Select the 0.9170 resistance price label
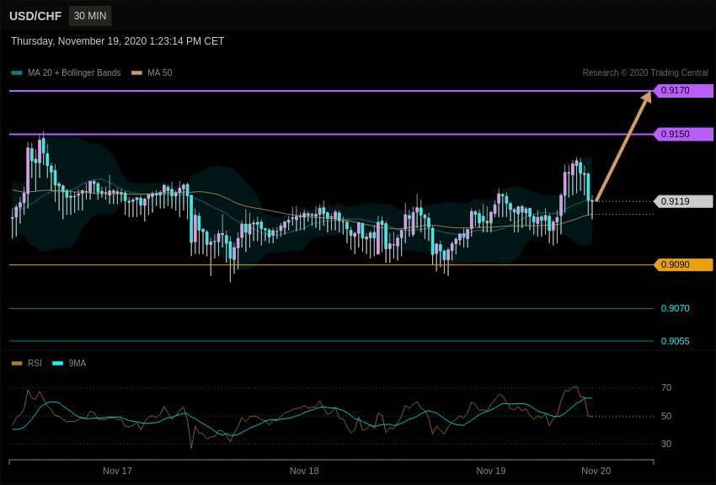 click(683, 90)
